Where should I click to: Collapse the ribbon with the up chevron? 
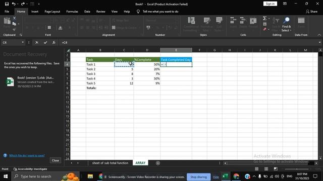point(319,35)
